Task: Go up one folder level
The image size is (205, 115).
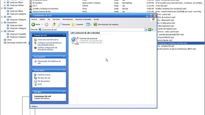Action: 54,24
